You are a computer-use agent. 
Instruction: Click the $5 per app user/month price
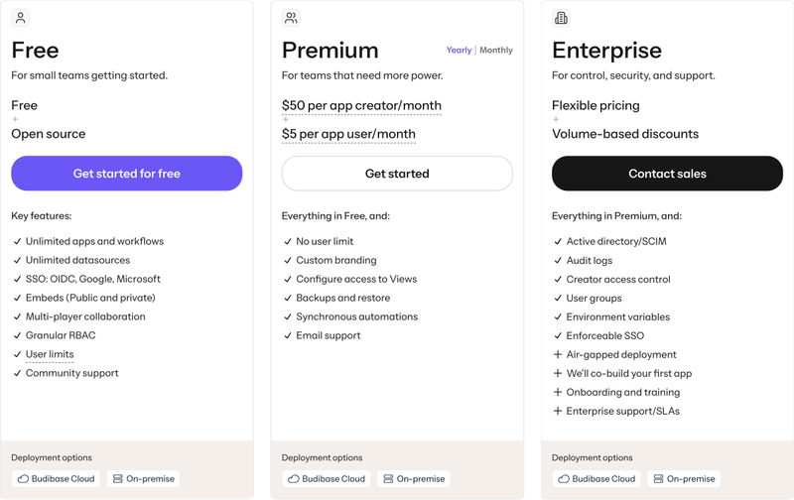click(x=348, y=134)
